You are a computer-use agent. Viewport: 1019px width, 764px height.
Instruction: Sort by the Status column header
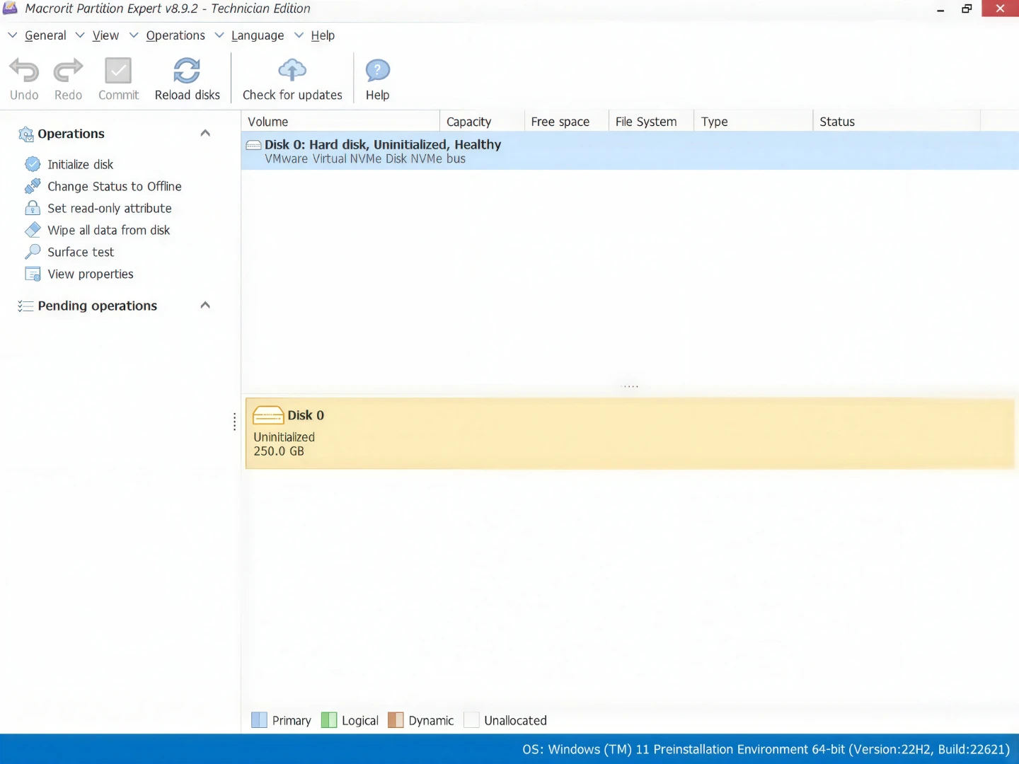point(897,122)
